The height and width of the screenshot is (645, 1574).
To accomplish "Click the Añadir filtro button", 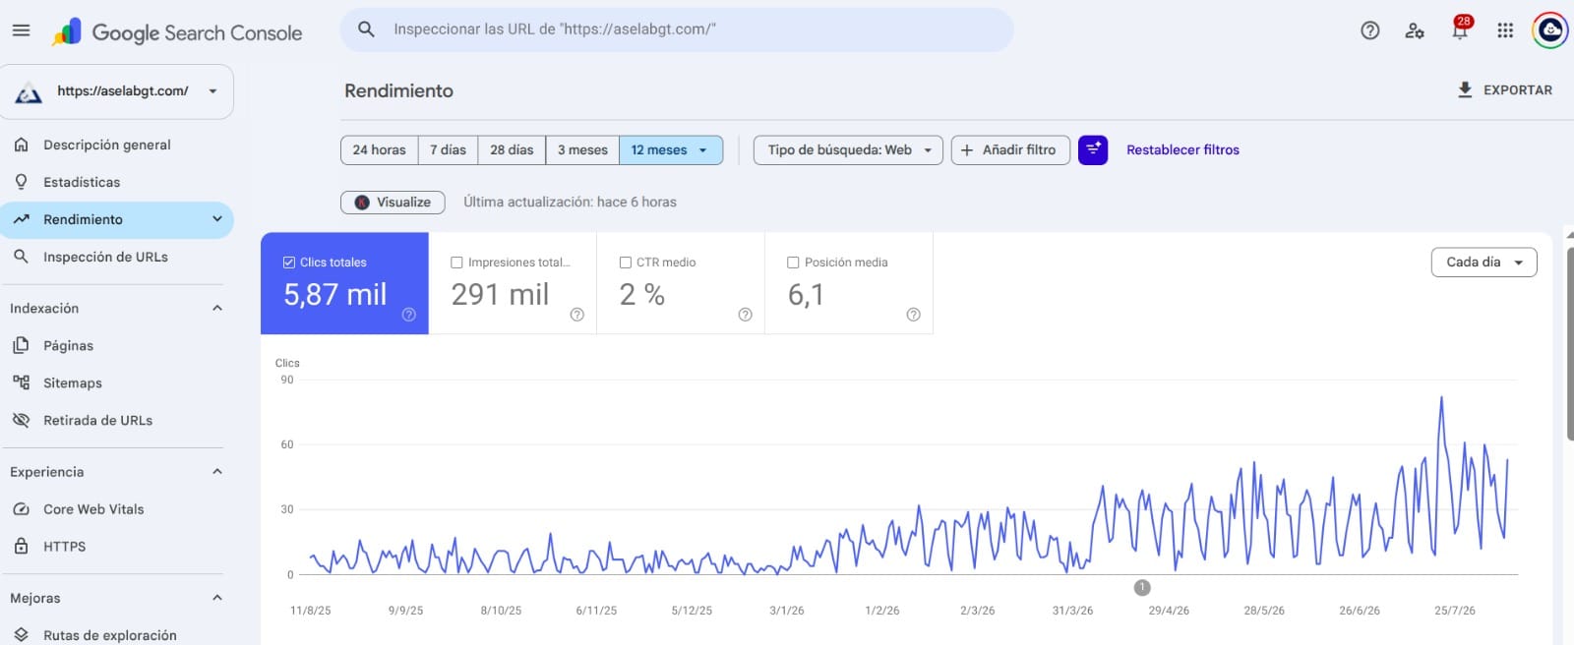I will click(x=1010, y=149).
